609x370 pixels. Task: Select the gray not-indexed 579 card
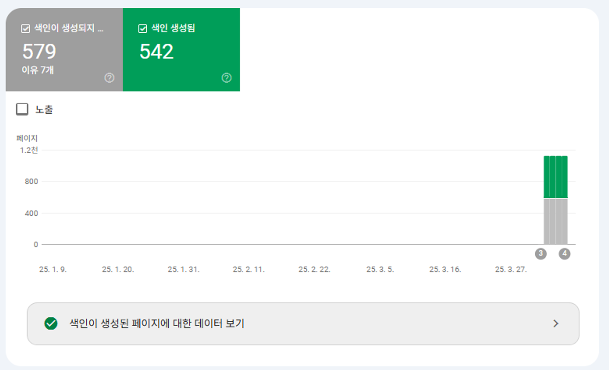pyautogui.click(x=64, y=50)
